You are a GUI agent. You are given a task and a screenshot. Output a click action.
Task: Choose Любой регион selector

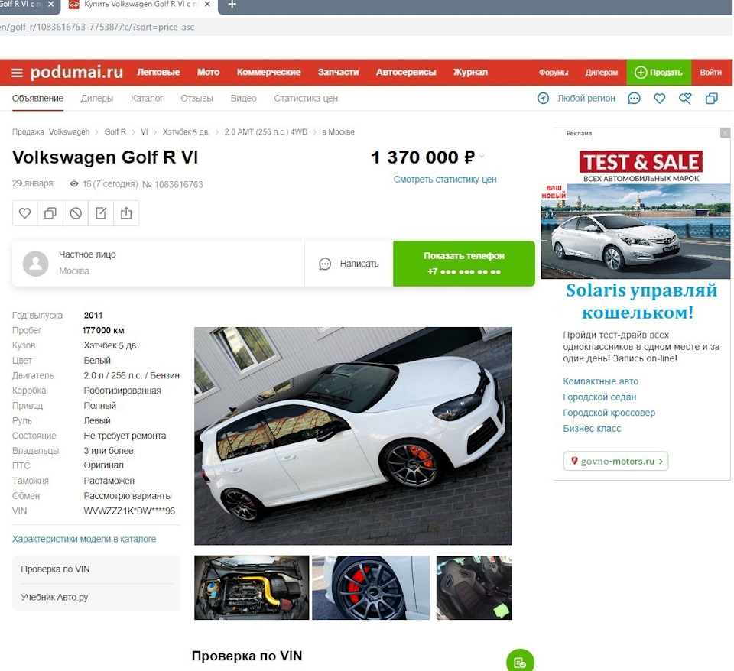pos(586,99)
